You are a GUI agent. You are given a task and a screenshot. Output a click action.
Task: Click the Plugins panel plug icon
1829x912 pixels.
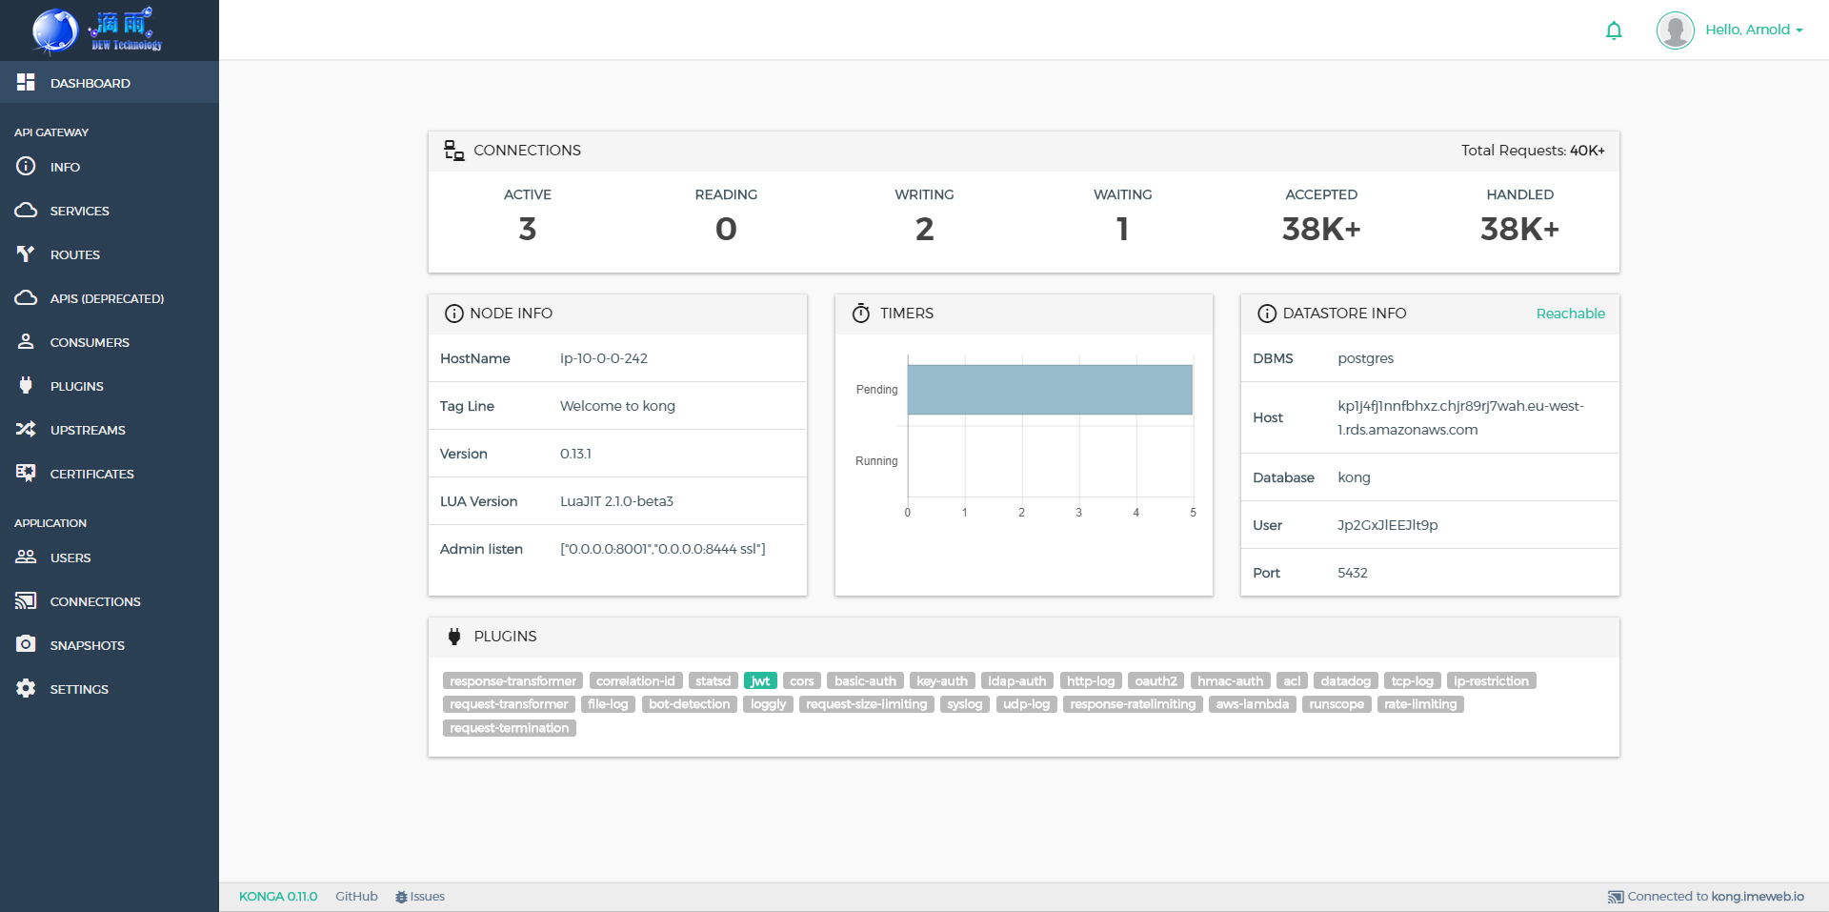click(454, 636)
